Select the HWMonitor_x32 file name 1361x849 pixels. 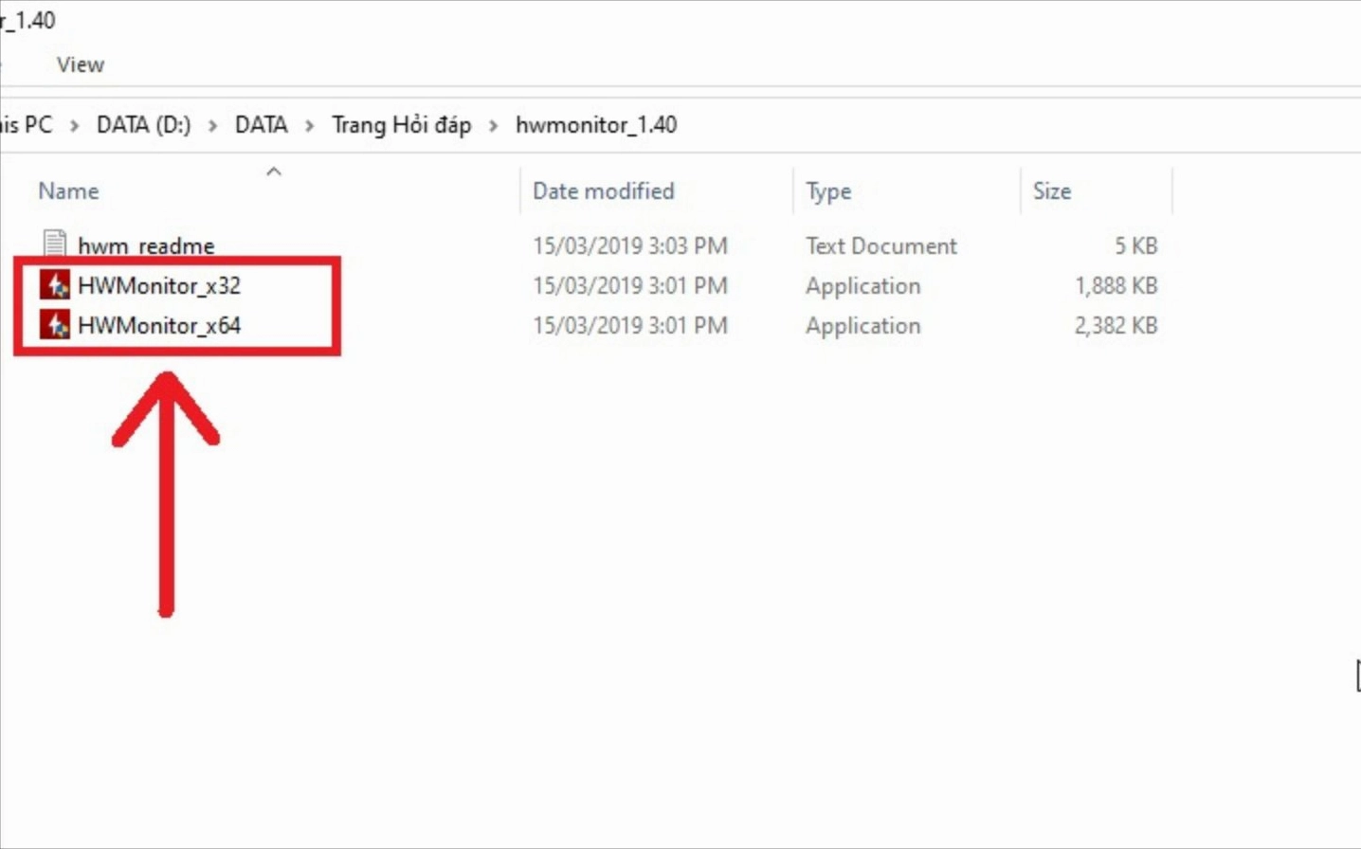coord(159,285)
